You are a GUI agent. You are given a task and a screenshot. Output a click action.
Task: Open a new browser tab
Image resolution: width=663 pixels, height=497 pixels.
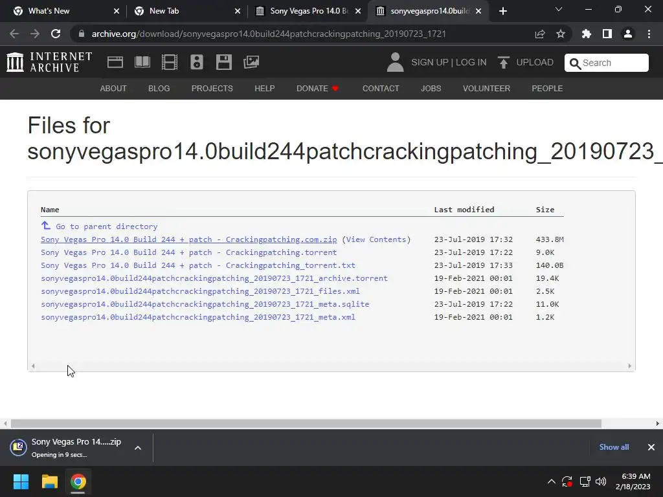pyautogui.click(x=502, y=11)
